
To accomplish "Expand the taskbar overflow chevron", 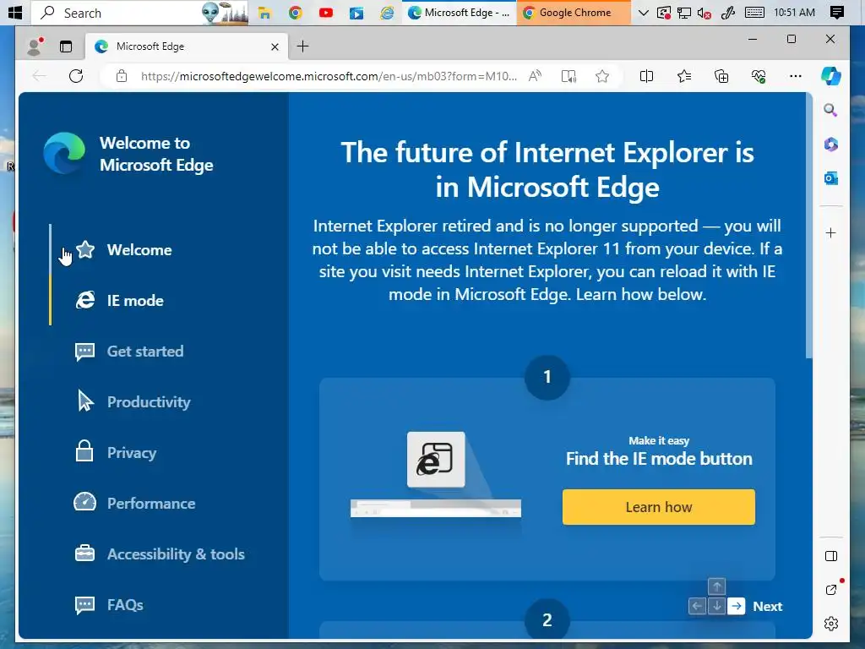I will [643, 13].
